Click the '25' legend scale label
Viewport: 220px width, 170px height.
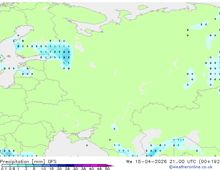(67, 169)
